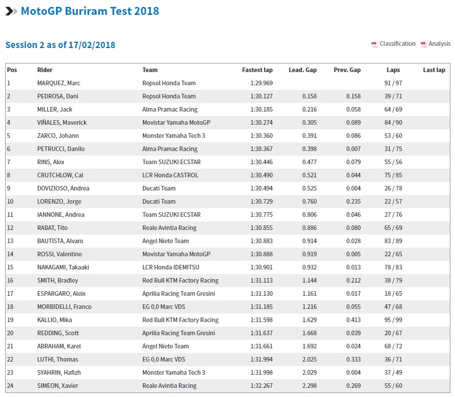The height and width of the screenshot is (397, 455).
Task: Select rider MILLER, Jack
Action: pos(54,109)
